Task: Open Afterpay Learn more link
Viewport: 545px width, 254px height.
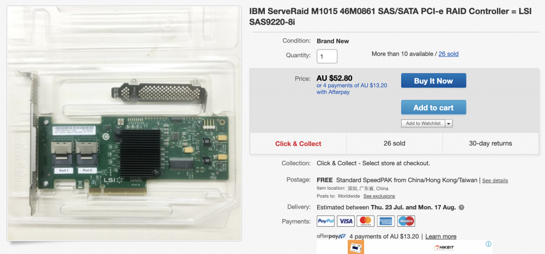Action: pos(441,236)
